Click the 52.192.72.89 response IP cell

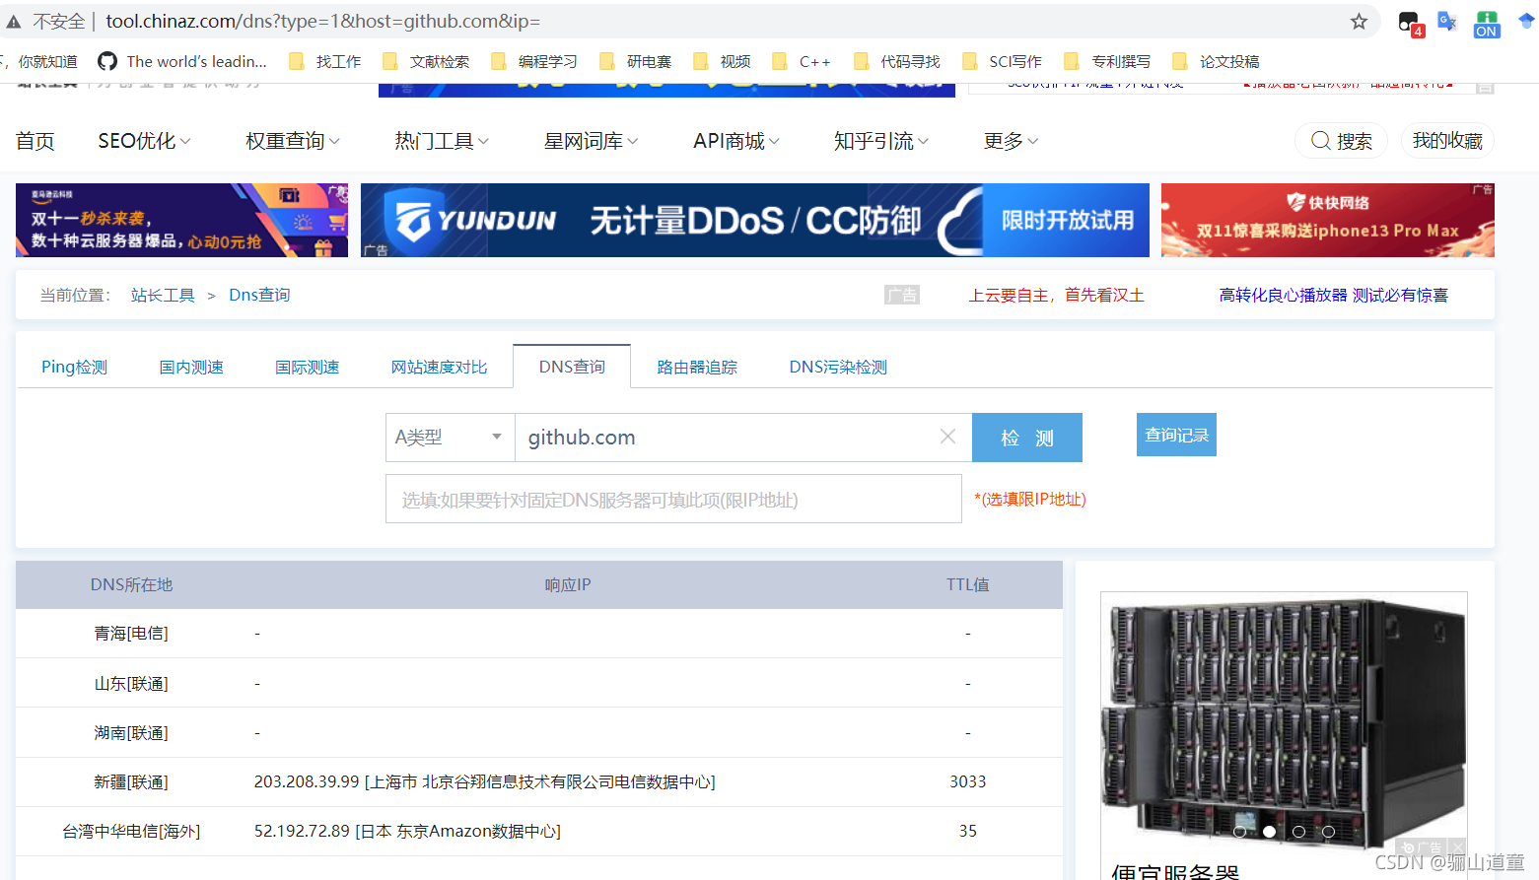(x=407, y=831)
